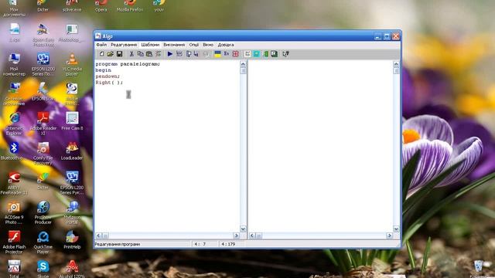495x278 pixels.
Task: Minimize the Algo window
Action: [378, 36]
